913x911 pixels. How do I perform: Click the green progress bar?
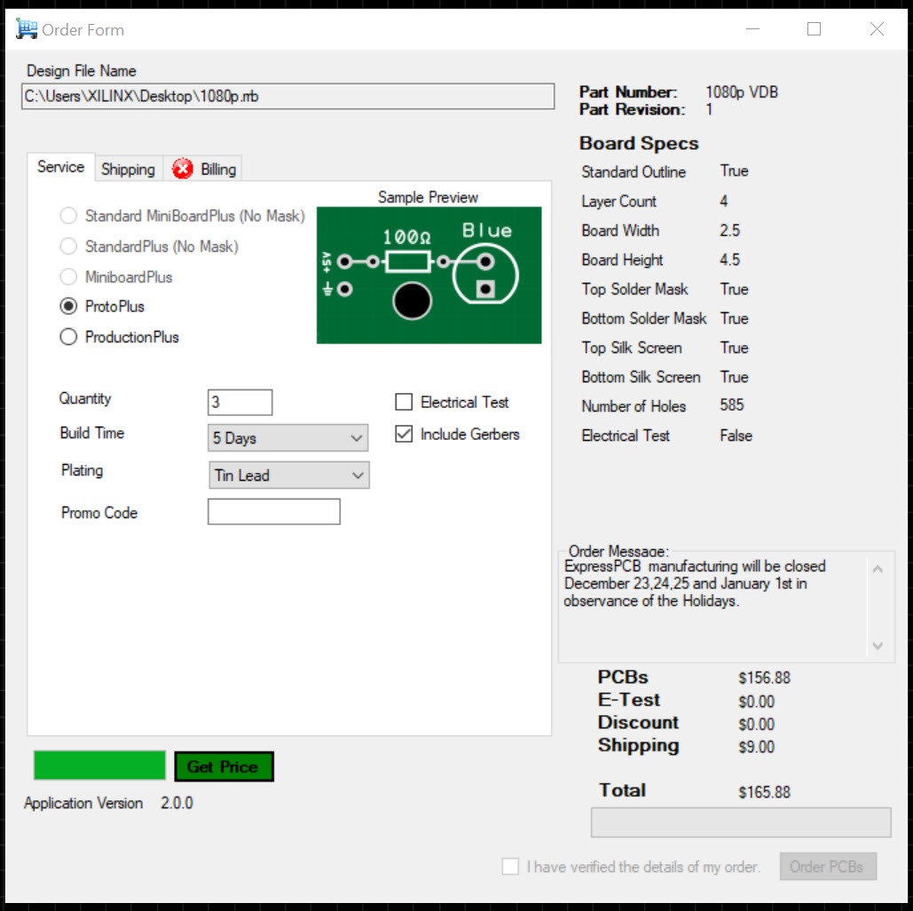[x=99, y=766]
